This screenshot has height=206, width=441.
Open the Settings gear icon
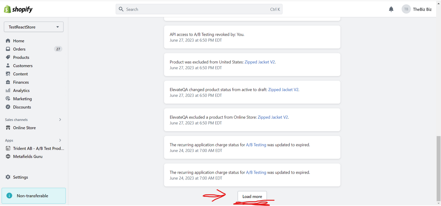8,177
